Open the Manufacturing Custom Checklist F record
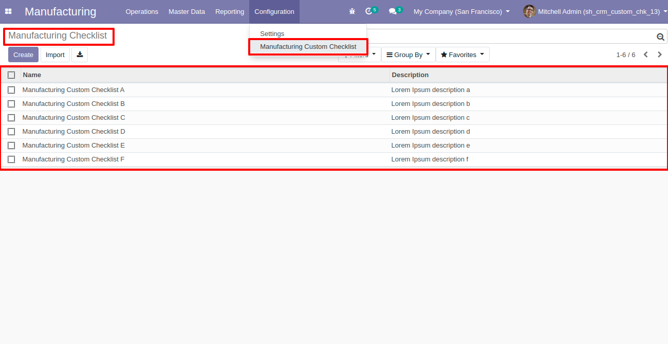 coord(73,159)
